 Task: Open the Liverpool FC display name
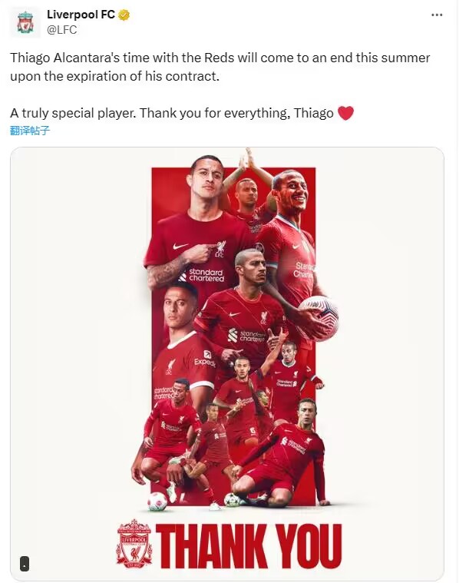pos(81,15)
